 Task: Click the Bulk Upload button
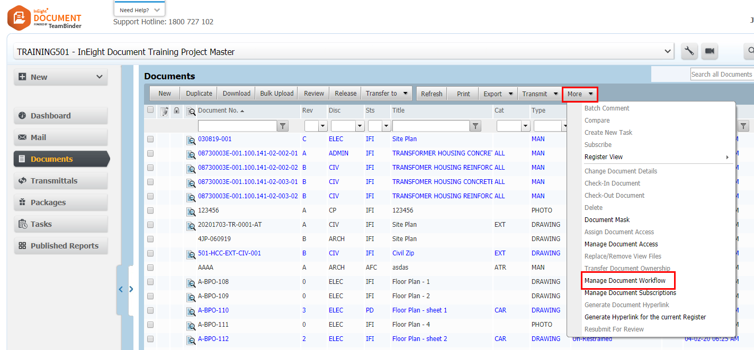pos(276,94)
